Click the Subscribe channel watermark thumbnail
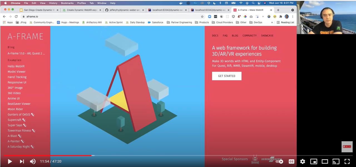 [x=347, y=147]
